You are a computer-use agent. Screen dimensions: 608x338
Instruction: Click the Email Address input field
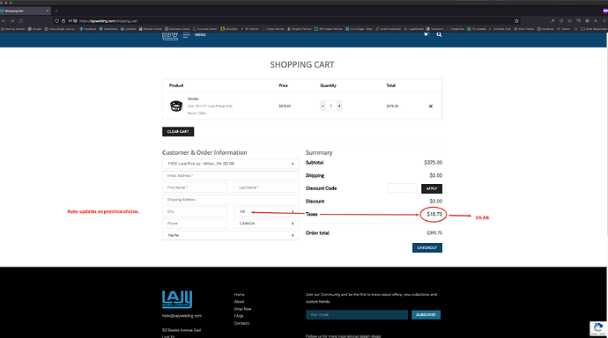(x=230, y=176)
